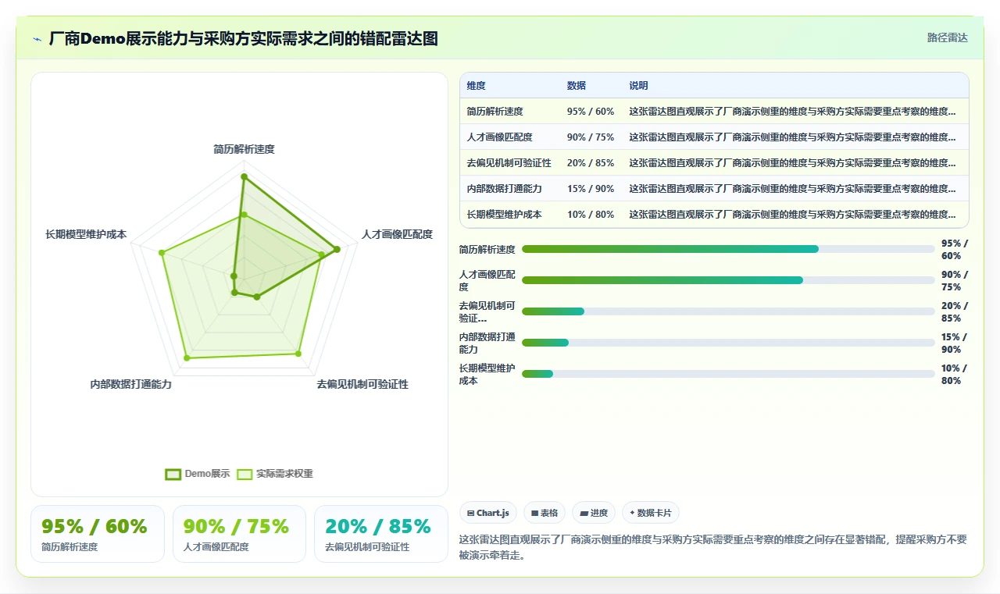Toggle the Demo展示 legend item
This screenshot has width=1000, height=594.
[x=198, y=474]
